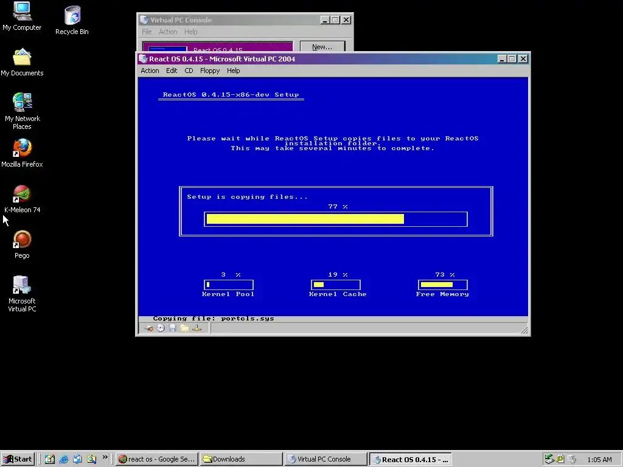Click the shared folder status icon
Screen dimensions: 623x467
point(184,328)
